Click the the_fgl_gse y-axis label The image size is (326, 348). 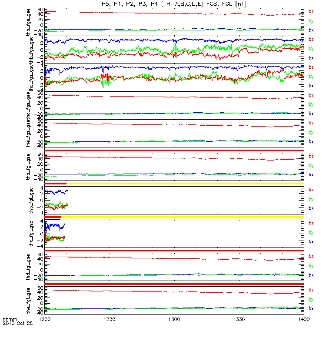28,301
